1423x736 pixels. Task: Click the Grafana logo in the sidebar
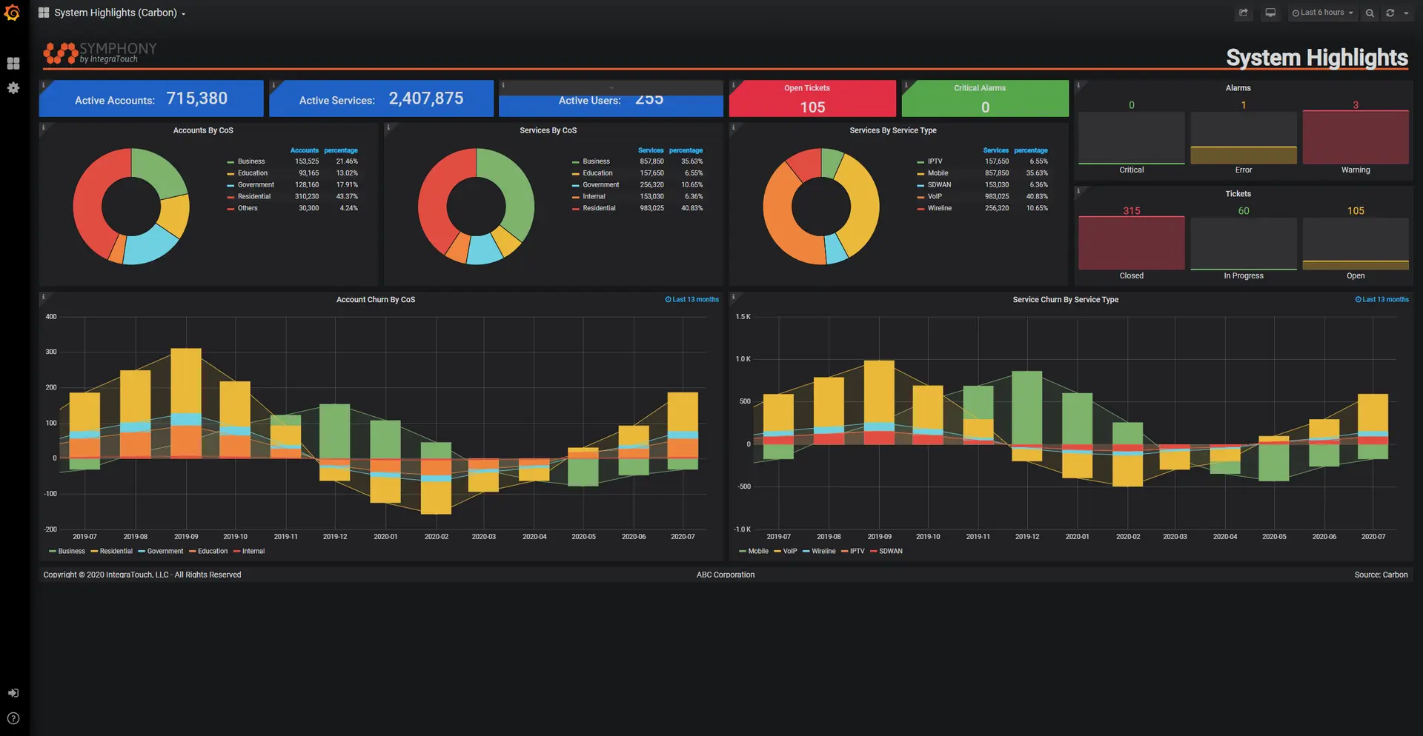click(13, 13)
